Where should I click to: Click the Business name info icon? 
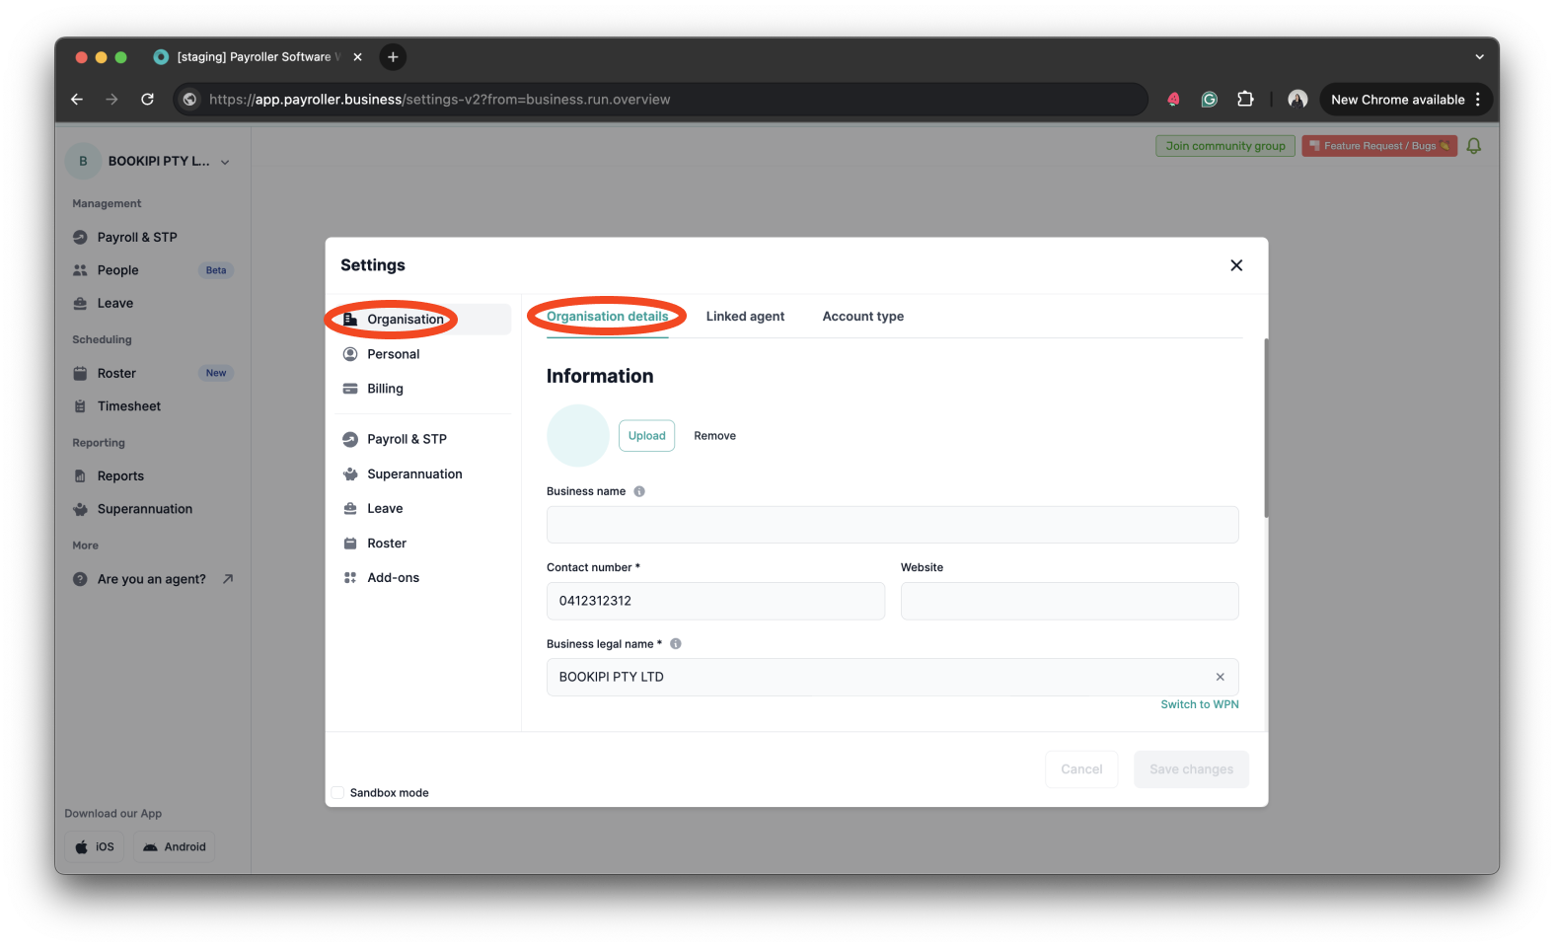(639, 491)
